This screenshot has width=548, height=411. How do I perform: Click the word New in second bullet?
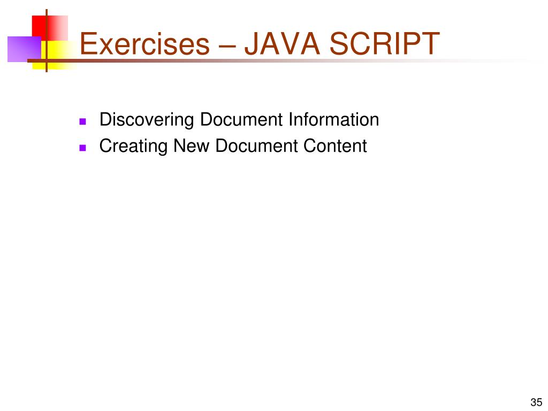[x=191, y=146]
